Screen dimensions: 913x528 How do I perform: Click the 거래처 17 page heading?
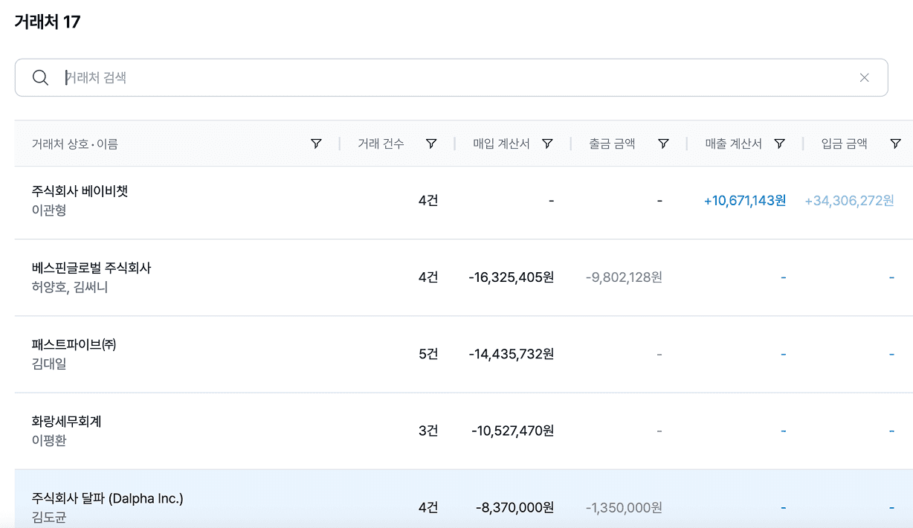(48, 22)
